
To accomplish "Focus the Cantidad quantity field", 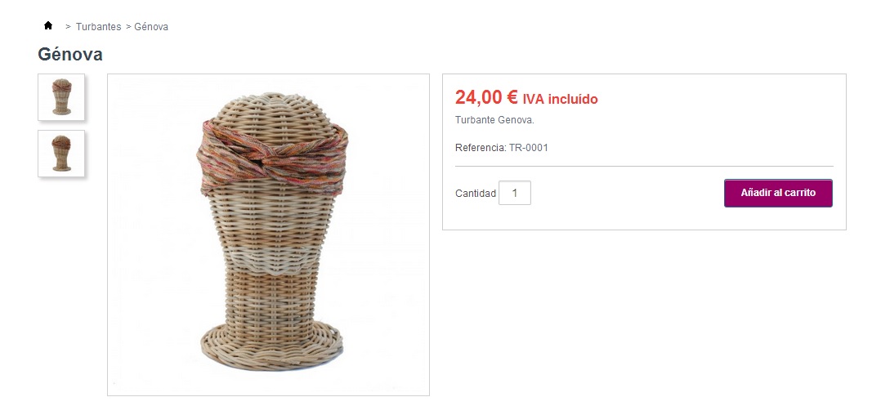I will [x=514, y=193].
